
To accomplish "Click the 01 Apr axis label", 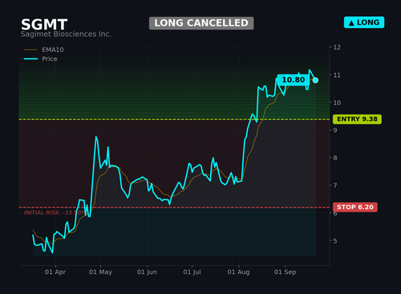I will pyautogui.click(x=55, y=272).
